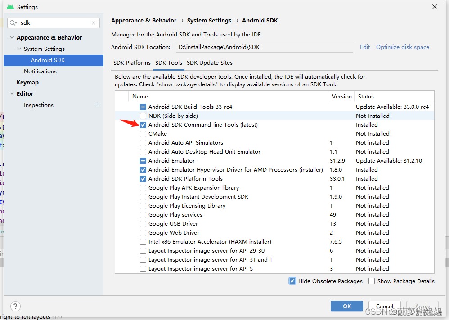Image resolution: width=449 pixels, height=320 pixels.
Task: Uncheck Android SDK Platform-Tools
Action: tap(143, 179)
